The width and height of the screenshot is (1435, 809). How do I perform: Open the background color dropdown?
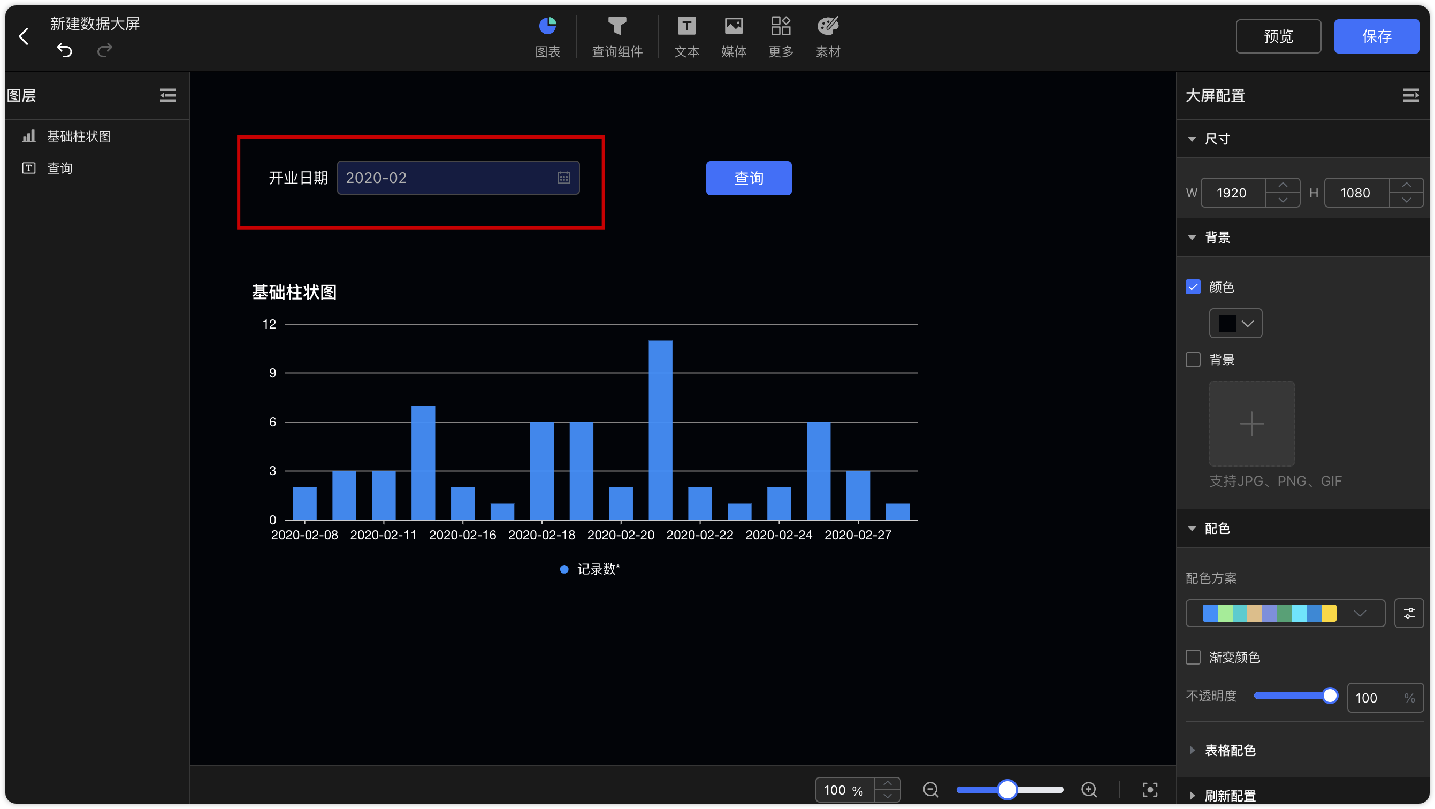[1235, 324]
